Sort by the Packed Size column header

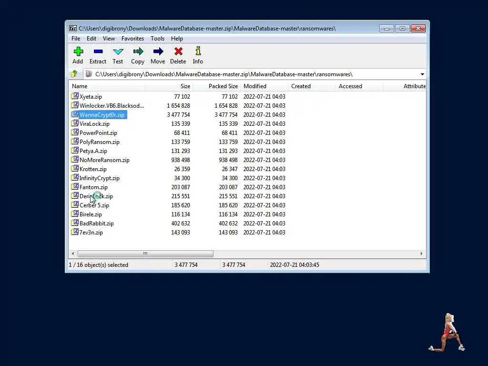pos(217,86)
